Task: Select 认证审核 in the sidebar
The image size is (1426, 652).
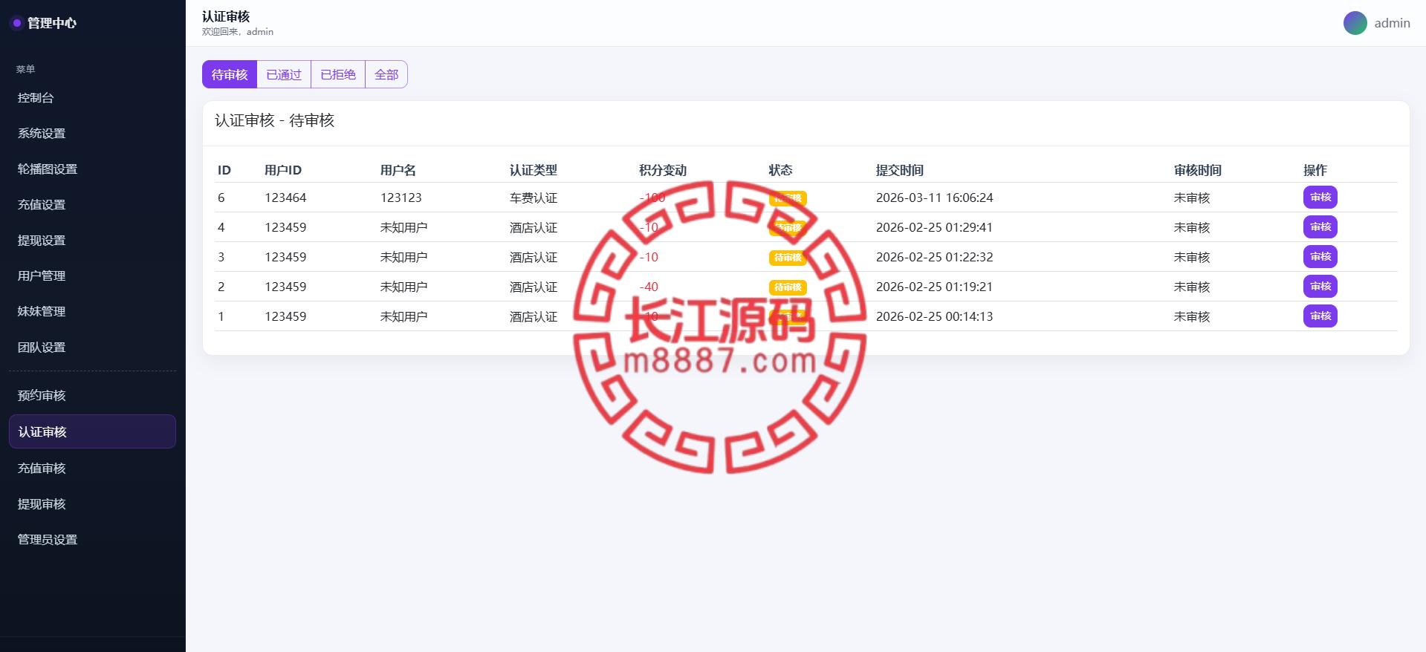Action: click(92, 431)
